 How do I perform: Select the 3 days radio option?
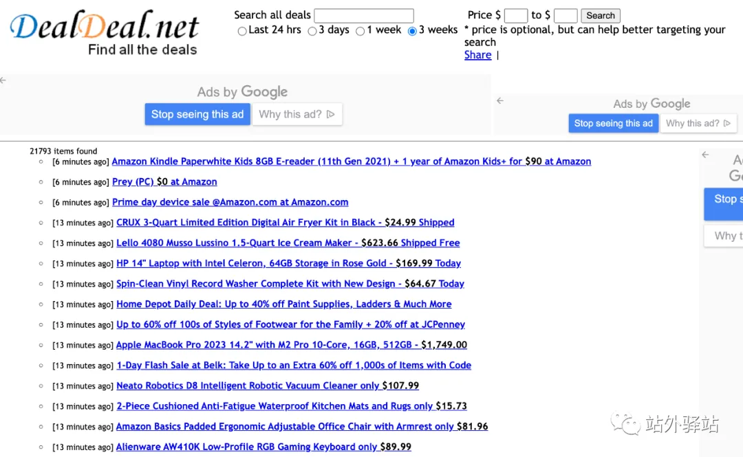tap(312, 31)
